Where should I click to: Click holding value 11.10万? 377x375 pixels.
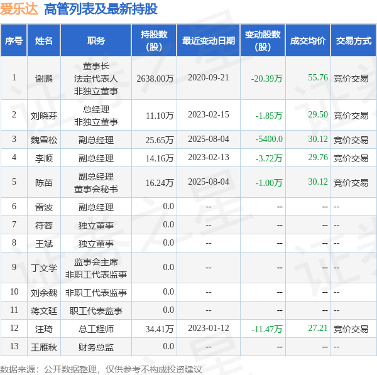click(x=160, y=116)
